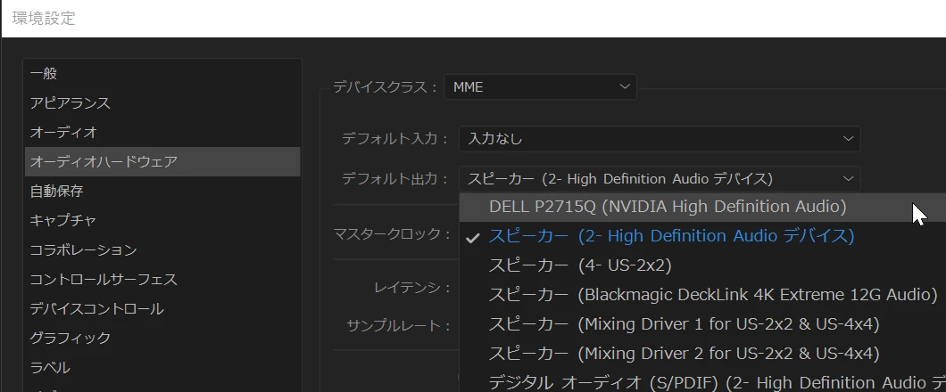Open the オーディオ preferences category

(162, 133)
